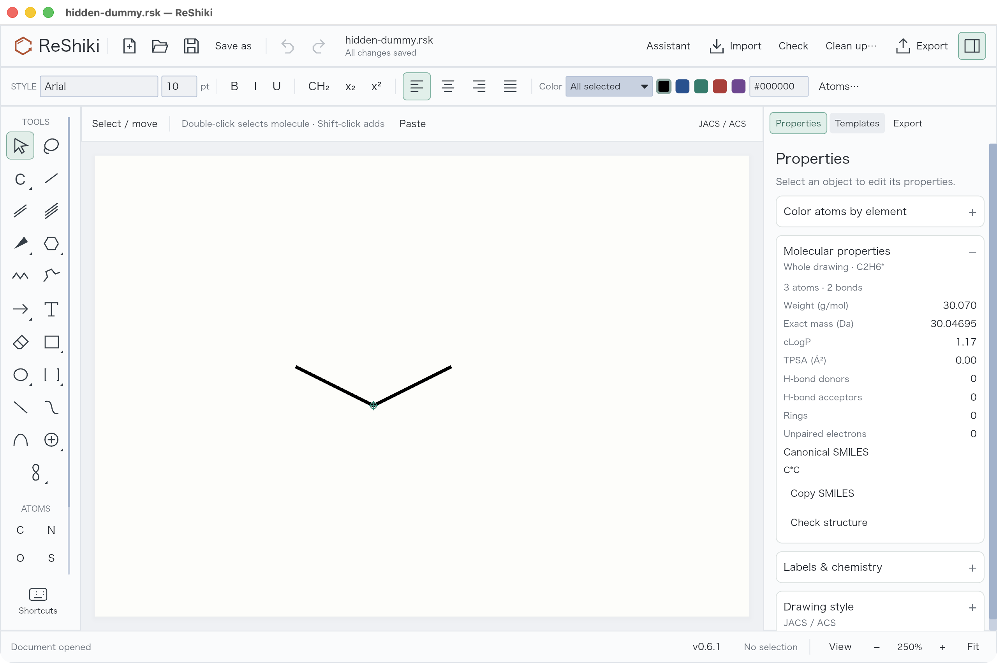Select the single bond tool

pos(51,179)
